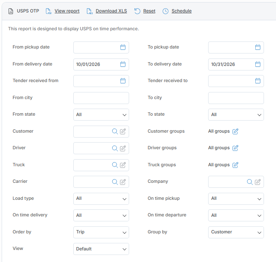Open the To state dropdown

(x=236, y=114)
